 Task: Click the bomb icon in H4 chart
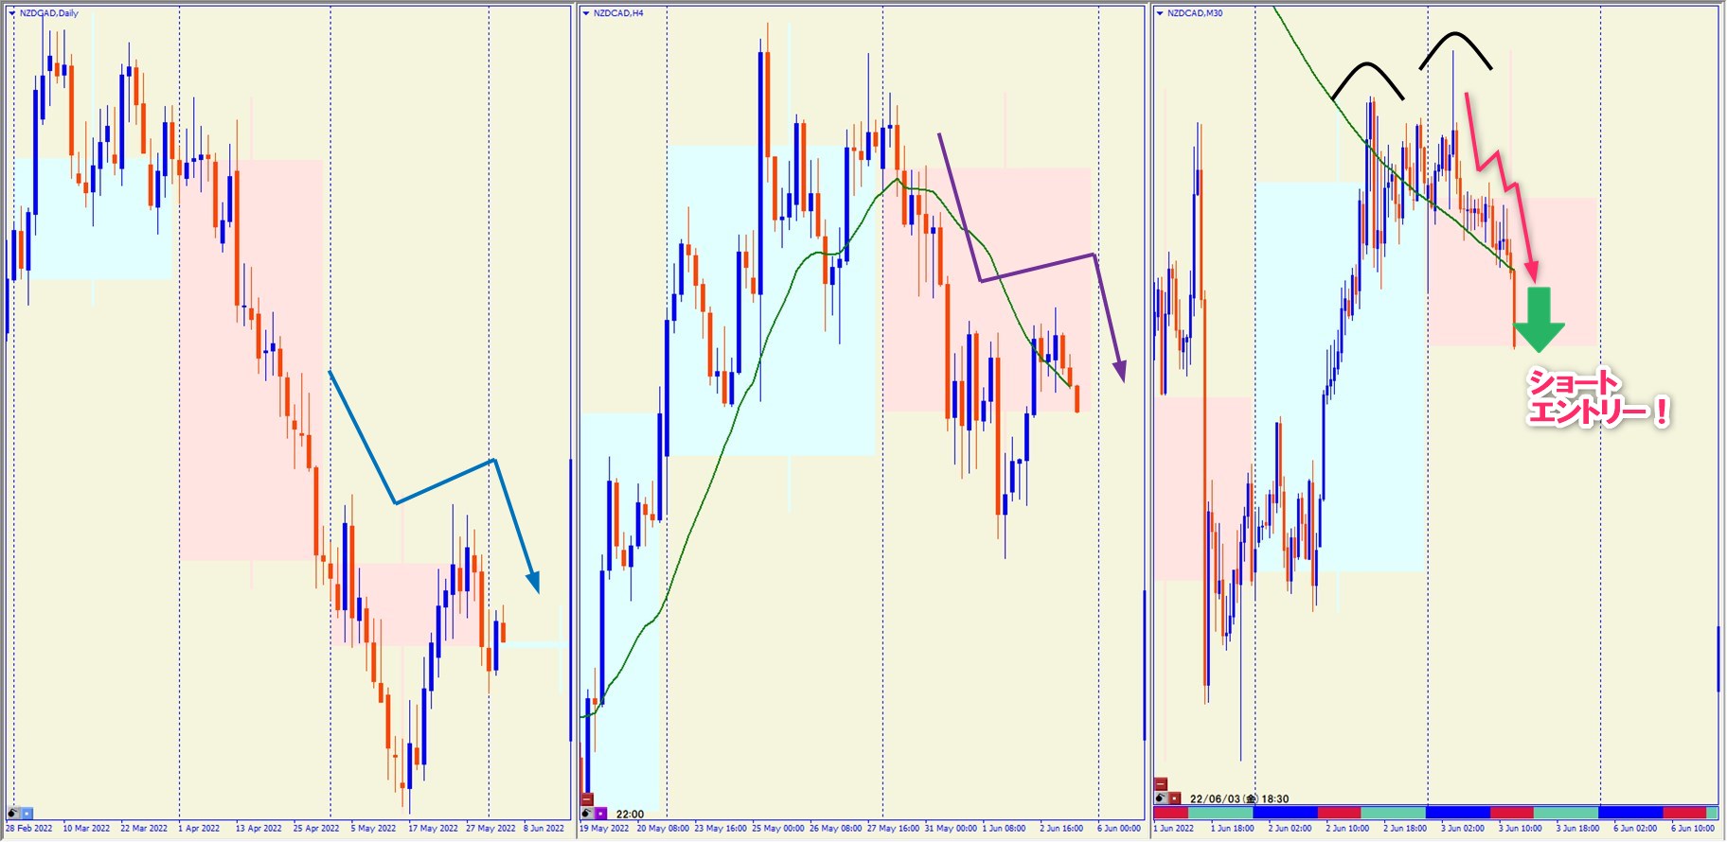(587, 814)
